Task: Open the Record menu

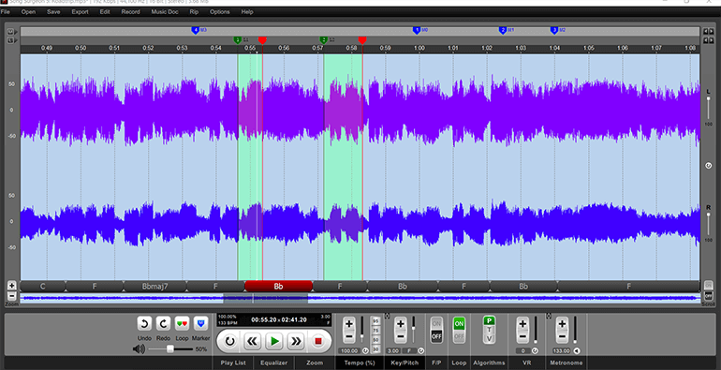Action: (130, 12)
